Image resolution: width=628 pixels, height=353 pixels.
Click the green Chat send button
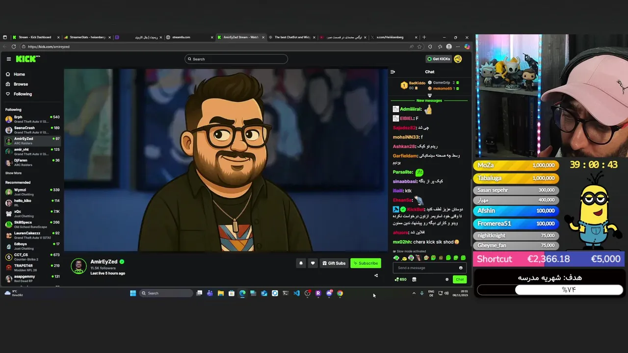[x=459, y=279]
